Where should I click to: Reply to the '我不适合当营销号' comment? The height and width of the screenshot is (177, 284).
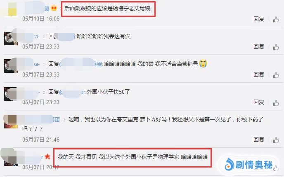pyautogui.click(x=259, y=75)
